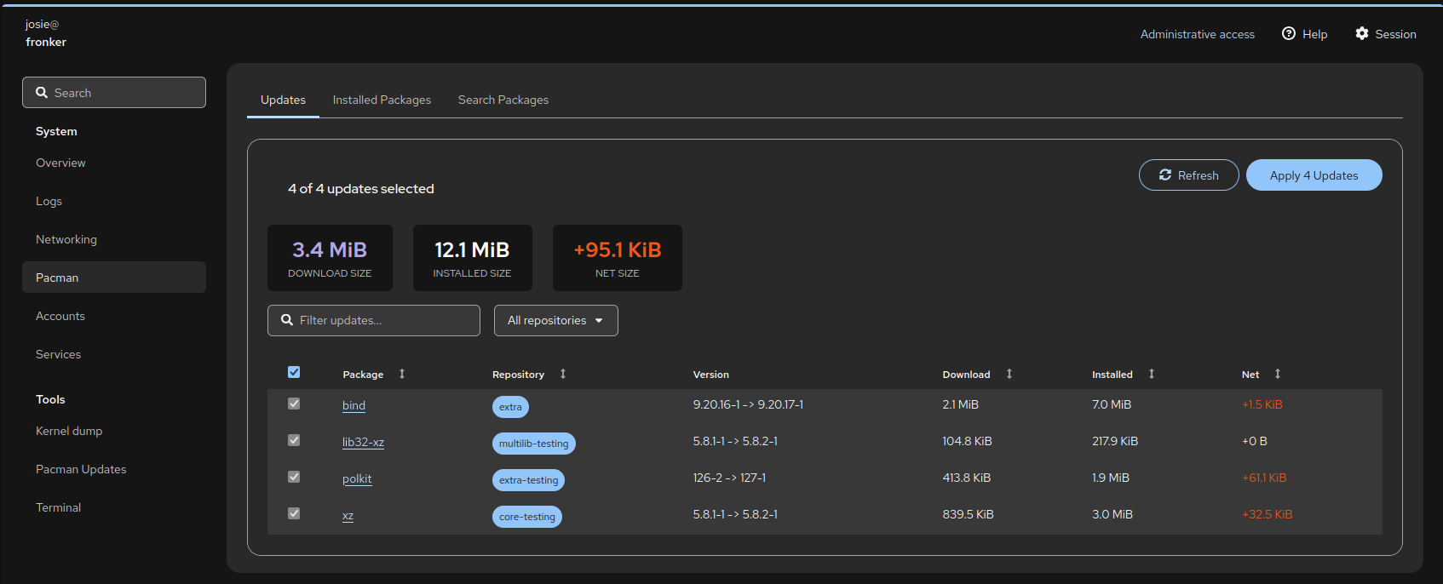Open Terminal from the sidebar
This screenshot has width=1443, height=584.
point(58,507)
